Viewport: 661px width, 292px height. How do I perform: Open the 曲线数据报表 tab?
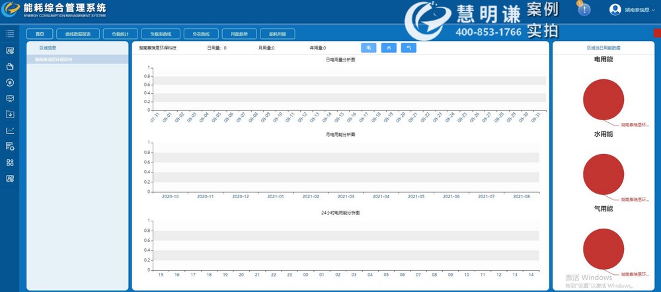coord(78,34)
